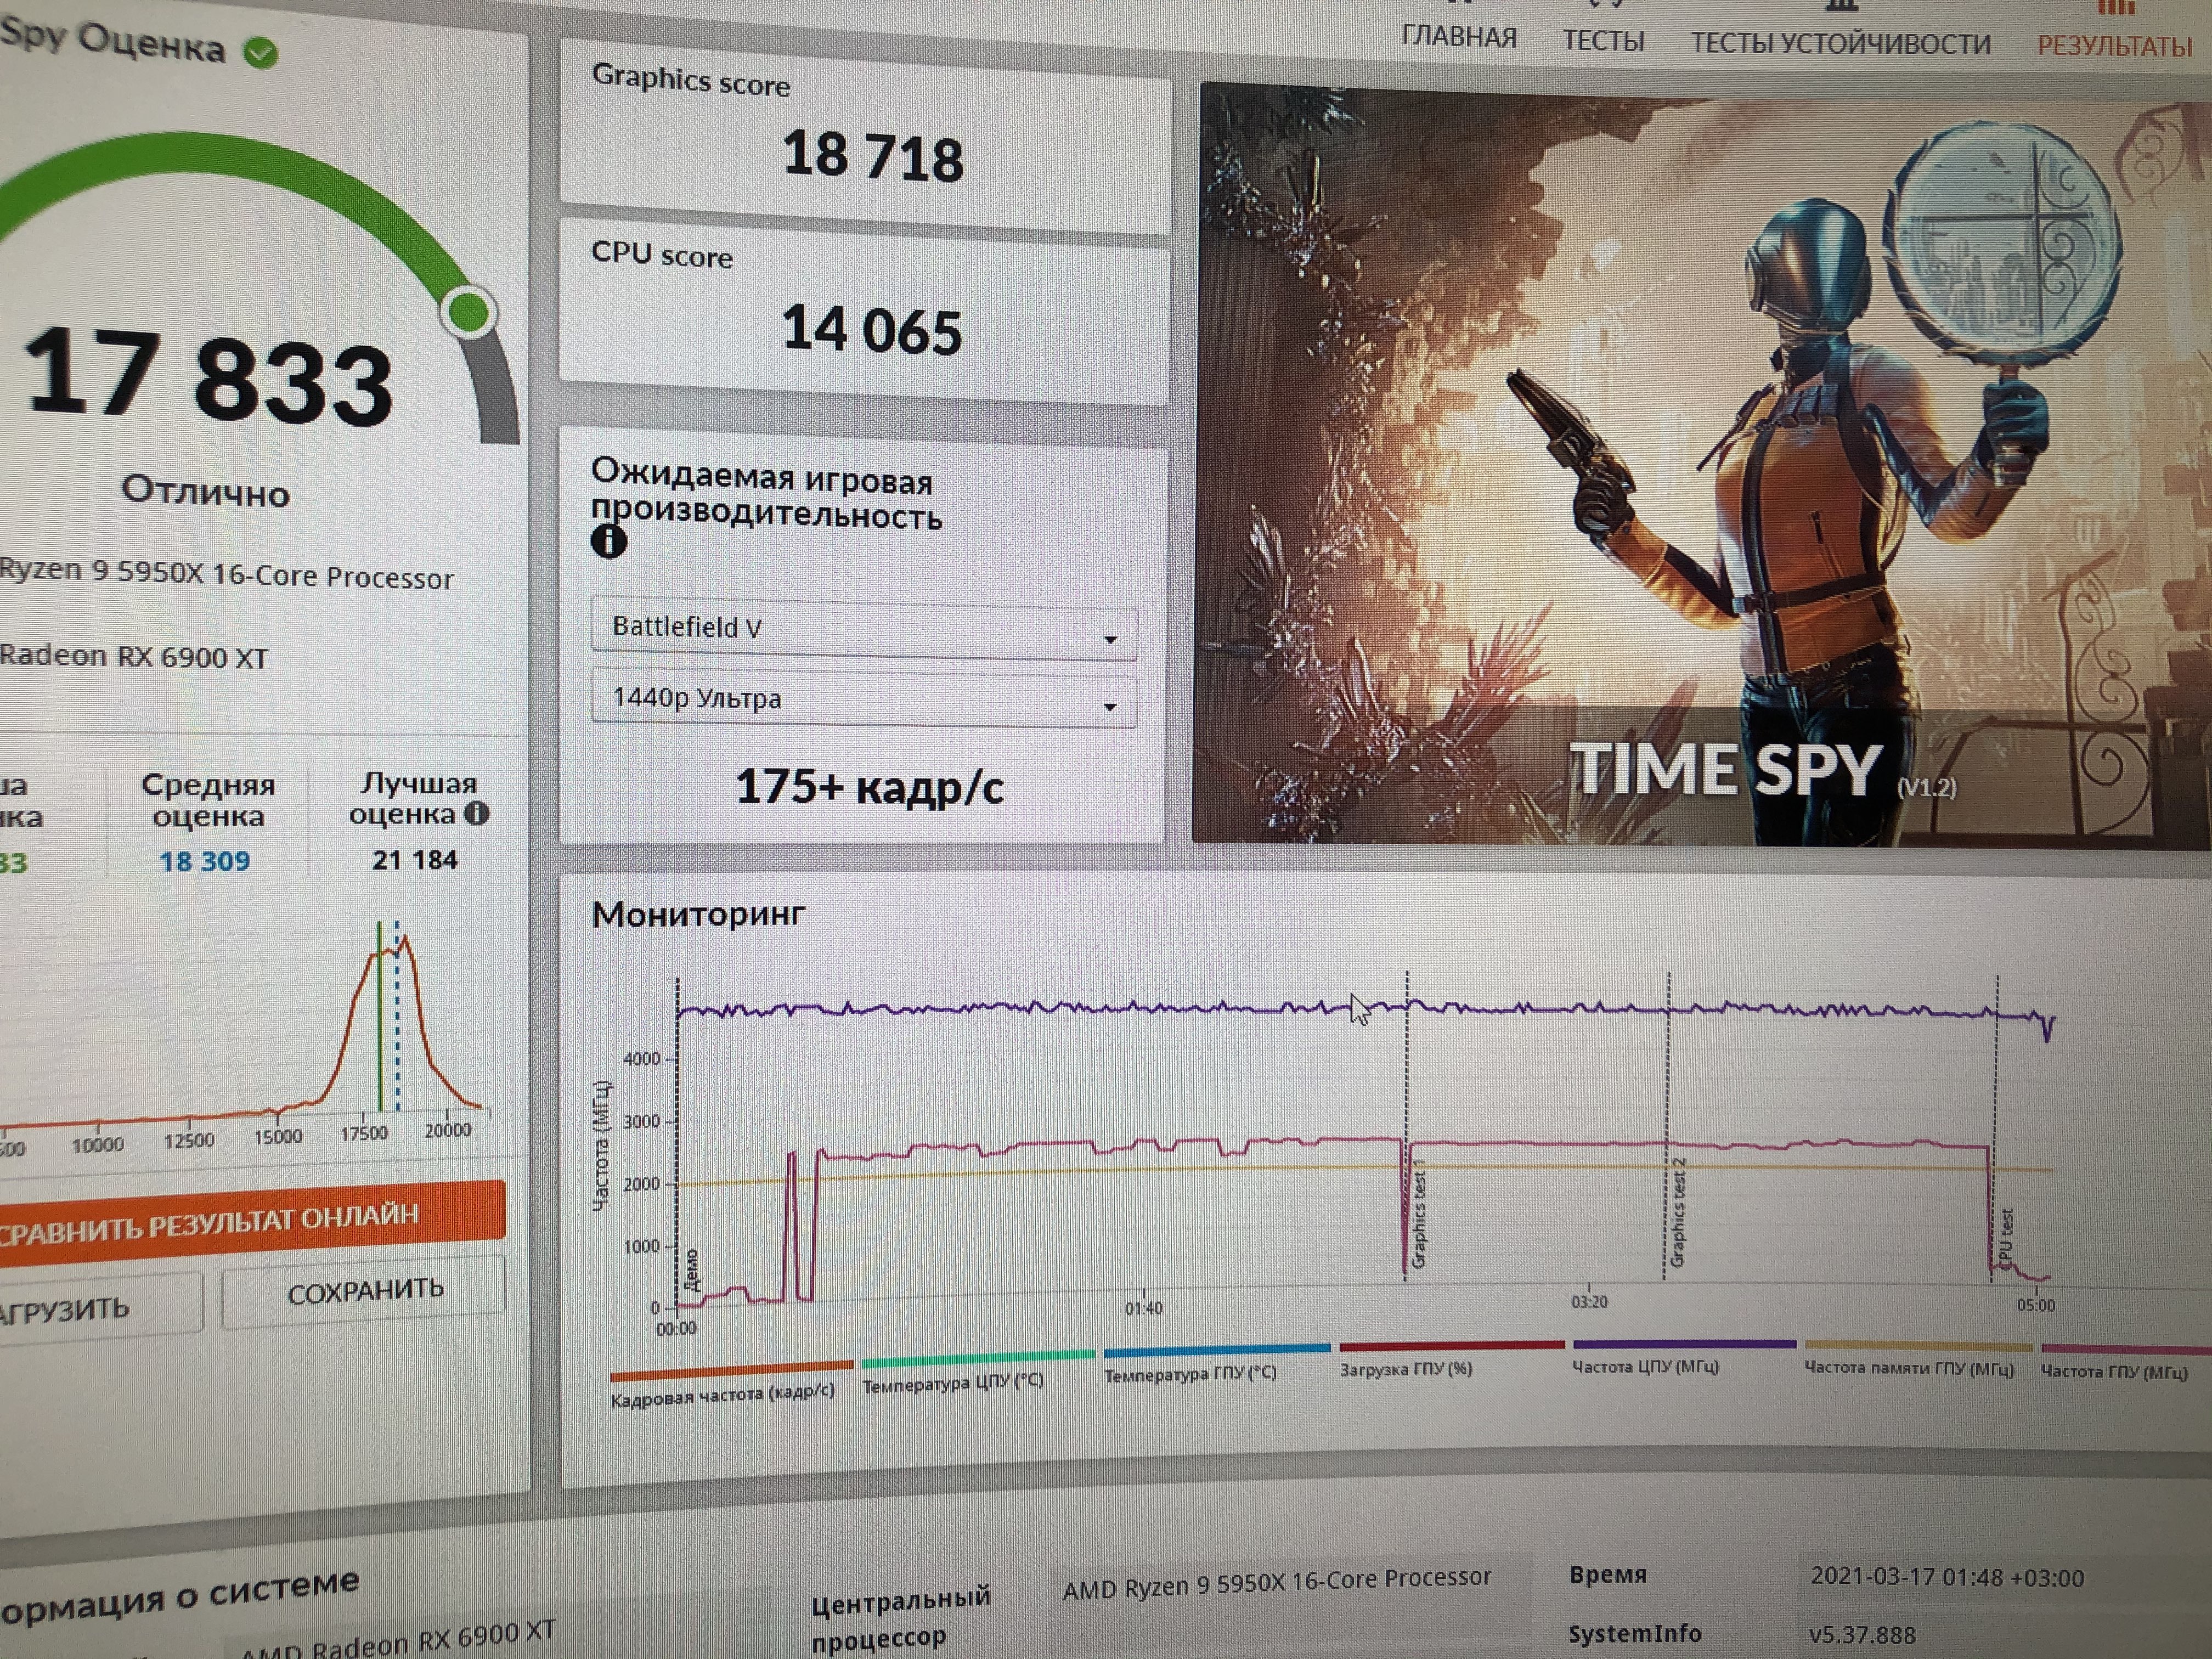Toggle Температура ЦПУ legend line

point(978,1359)
